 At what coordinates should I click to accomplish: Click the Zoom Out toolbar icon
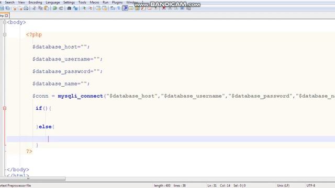(x=90, y=8)
